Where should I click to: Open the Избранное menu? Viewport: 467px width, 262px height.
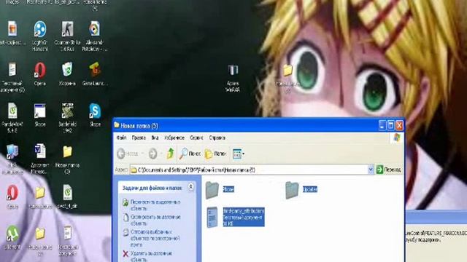click(x=174, y=138)
